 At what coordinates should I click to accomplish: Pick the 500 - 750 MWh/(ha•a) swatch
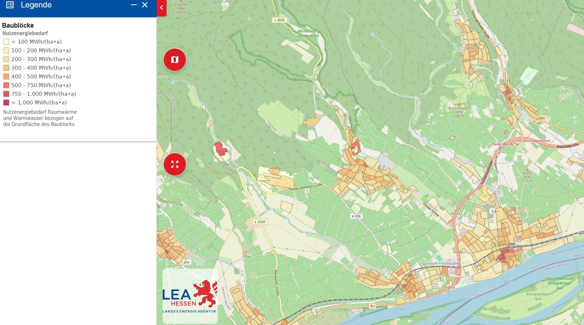(6, 85)
